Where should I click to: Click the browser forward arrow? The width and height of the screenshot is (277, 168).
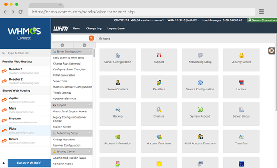13,12
